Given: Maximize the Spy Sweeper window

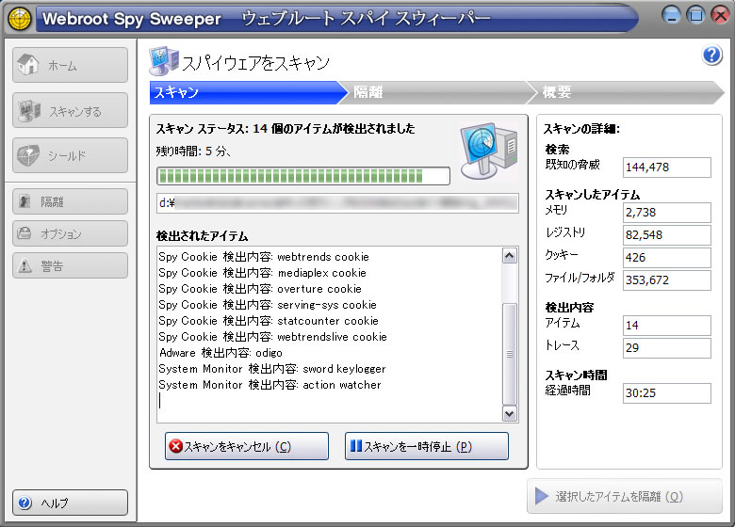Looking at the screenshot, I should (695, 15).
